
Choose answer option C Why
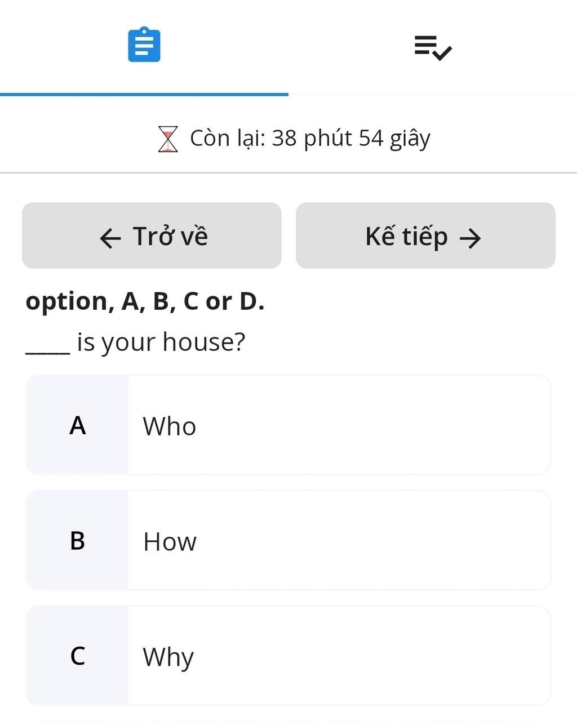point(288,656)
